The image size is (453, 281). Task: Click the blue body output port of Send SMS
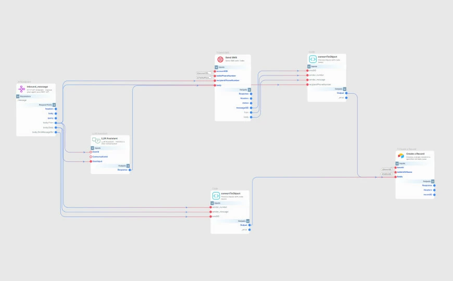[251, 117]
